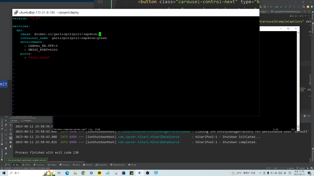Click UTF-8 encoding in status bar

pyautogui.click(x=282, y=168)
